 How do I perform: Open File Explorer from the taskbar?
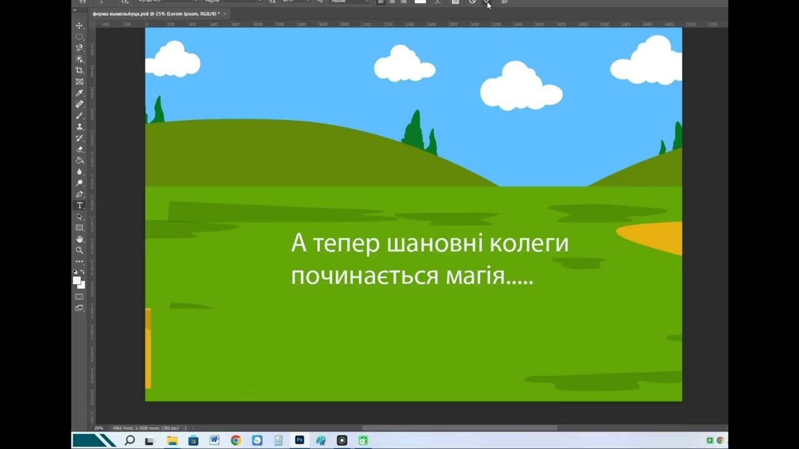172,440
